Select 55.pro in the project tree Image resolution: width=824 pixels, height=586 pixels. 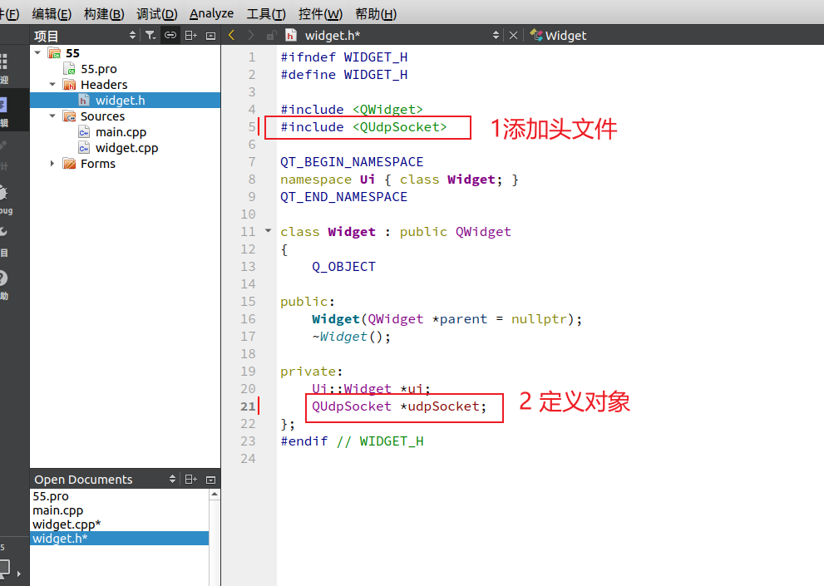[x=99, y=69]
